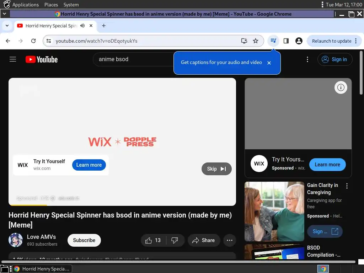Click the Chrome icon in bottom-right panel
364x273 pixels.
(x=323, y=269)
